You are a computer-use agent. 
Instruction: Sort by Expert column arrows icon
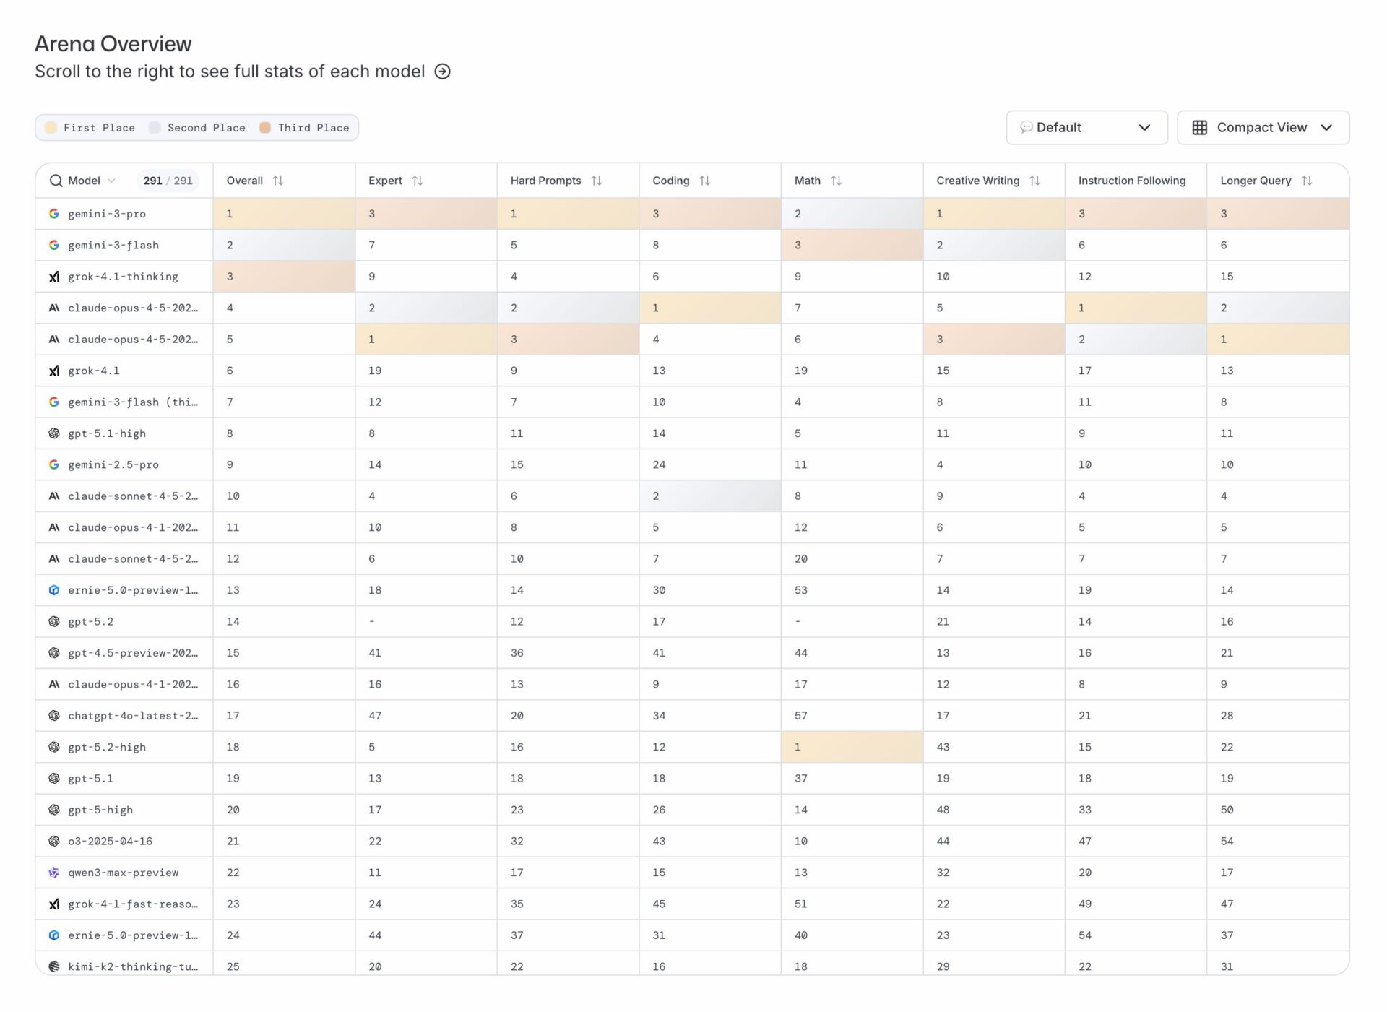[x=418, y=181]
